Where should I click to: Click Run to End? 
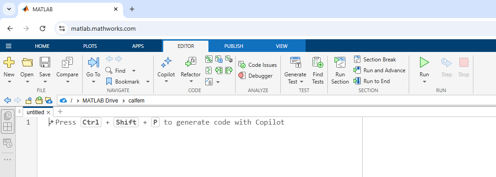372,81
